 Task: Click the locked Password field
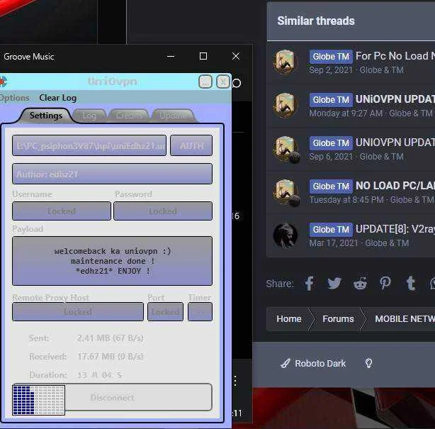point(163,211)
